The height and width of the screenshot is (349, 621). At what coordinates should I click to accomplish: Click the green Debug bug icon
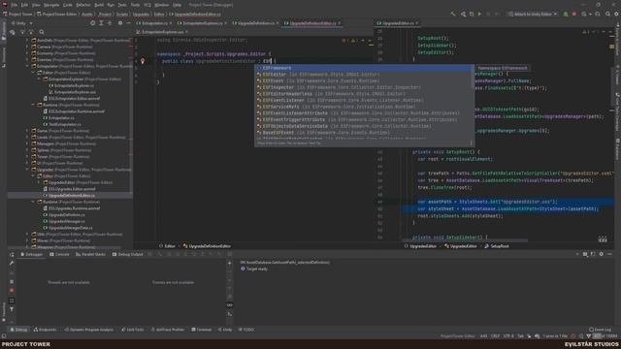pyautogui.click(x=566, y=14)
